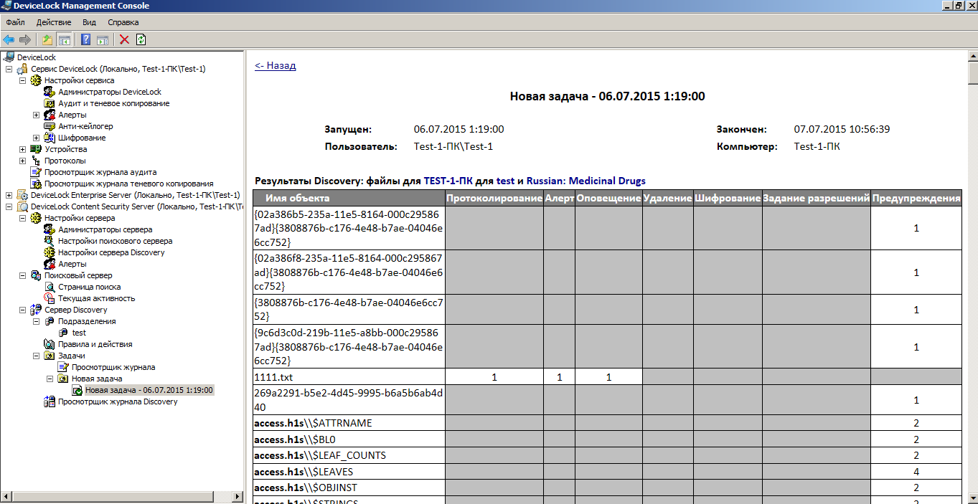The image size is (978, 504).
Task: Click the Имя объекта column header
Action: (x=349, y=198)
